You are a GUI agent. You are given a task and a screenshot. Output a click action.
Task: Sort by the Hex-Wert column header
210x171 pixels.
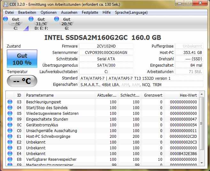(x=182, y=95)
